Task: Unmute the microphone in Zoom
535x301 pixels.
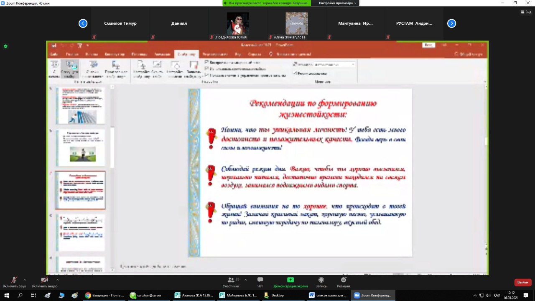Action: click(14, 282)
